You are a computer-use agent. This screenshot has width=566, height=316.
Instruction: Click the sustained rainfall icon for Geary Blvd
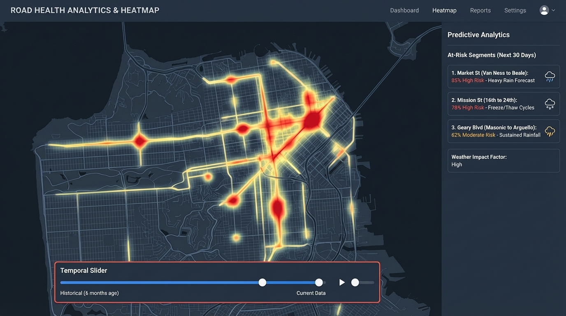tap(550, 131)
